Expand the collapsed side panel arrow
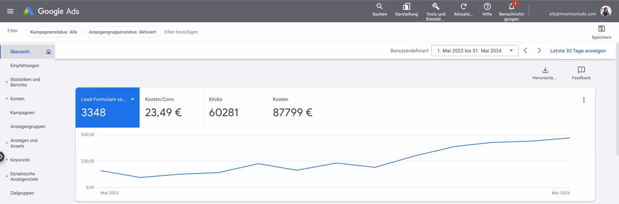This screenshot has height=204, width=619. pos(2,157)
